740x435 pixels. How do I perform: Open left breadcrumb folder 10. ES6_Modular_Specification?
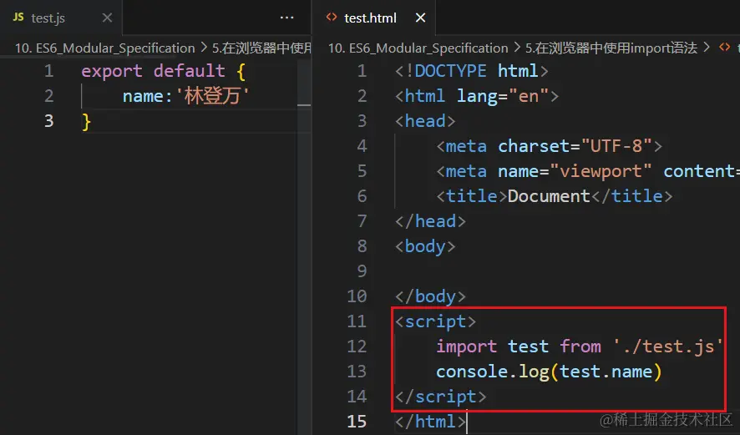pos(104,48)
